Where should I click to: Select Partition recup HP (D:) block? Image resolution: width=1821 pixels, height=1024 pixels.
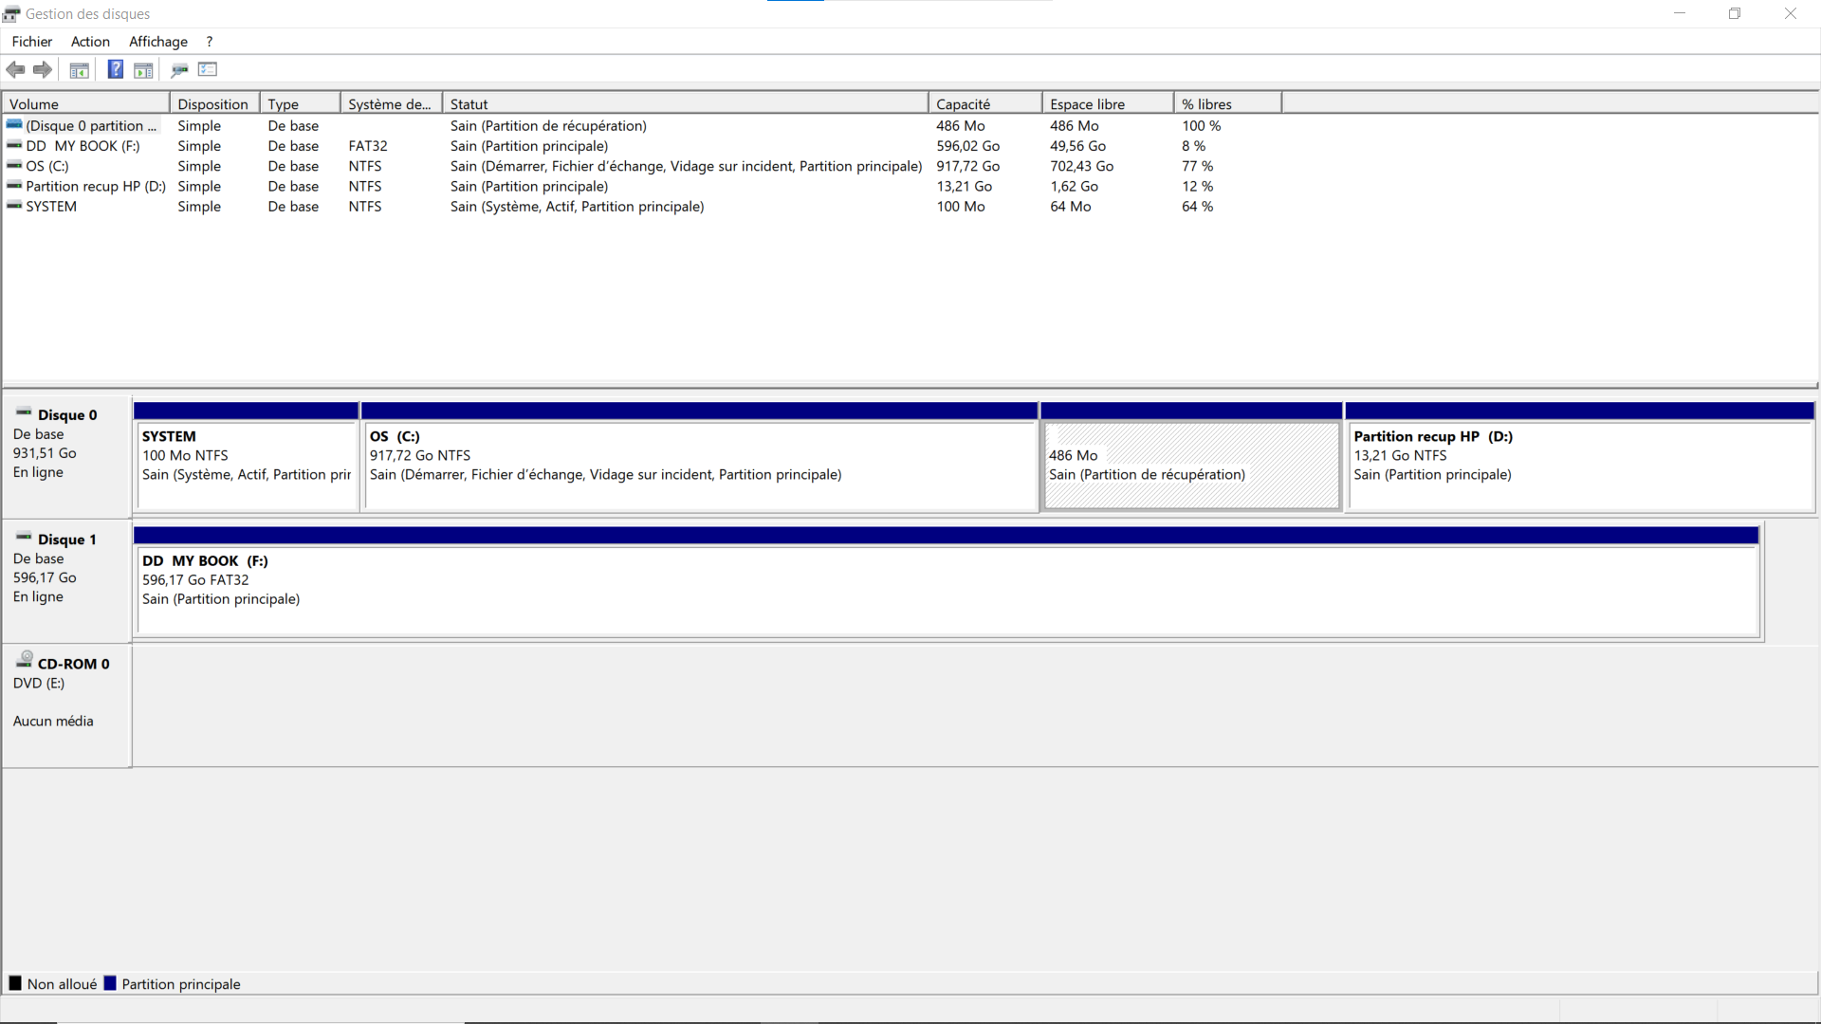coord(1579,465)
